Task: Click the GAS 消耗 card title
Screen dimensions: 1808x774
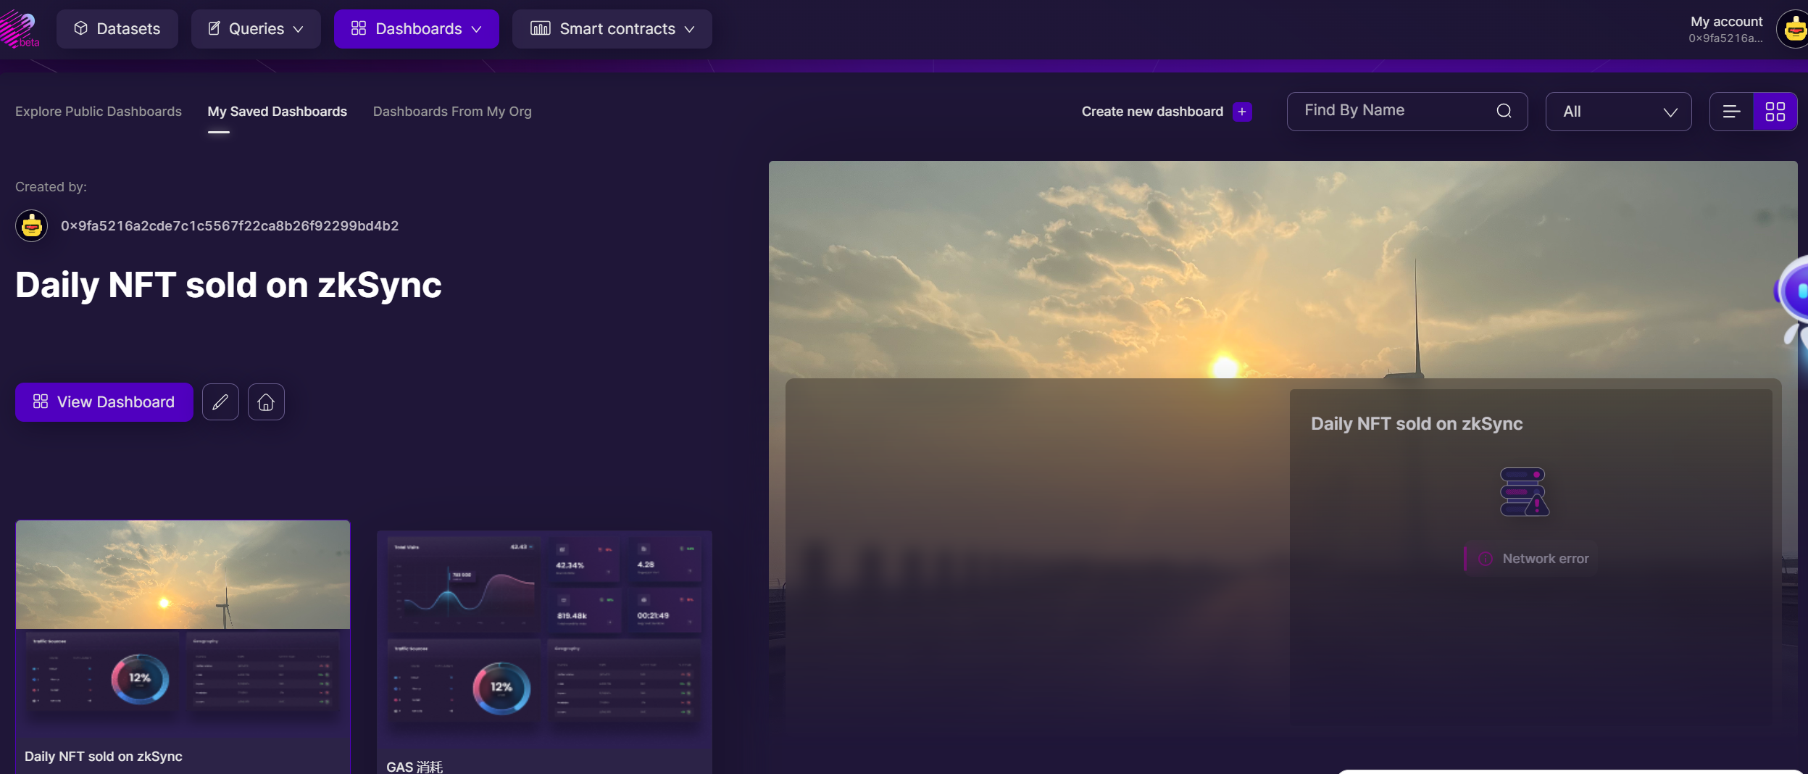Action: click(414, 767)
